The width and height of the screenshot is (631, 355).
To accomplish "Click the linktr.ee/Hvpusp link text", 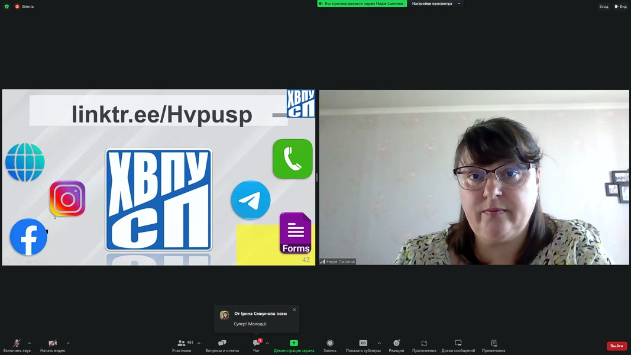I will (x=162, y=115).
